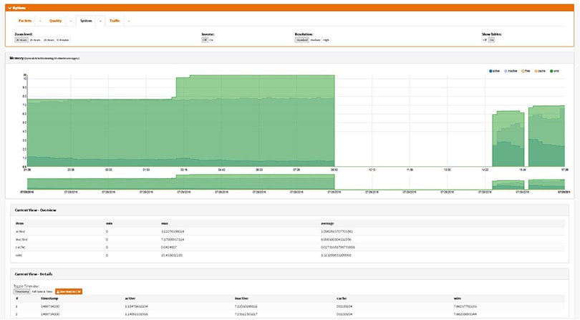
Task: Expand the dropdown arrow beside System tab
Action: point(100,21)
